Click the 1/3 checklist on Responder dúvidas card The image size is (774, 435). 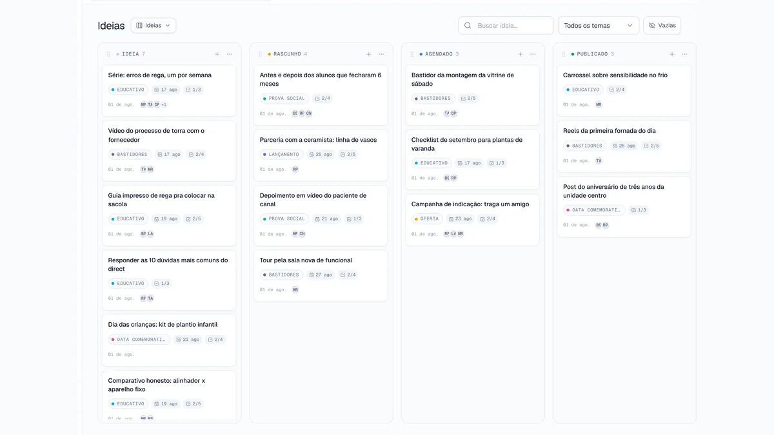point(162,284)
